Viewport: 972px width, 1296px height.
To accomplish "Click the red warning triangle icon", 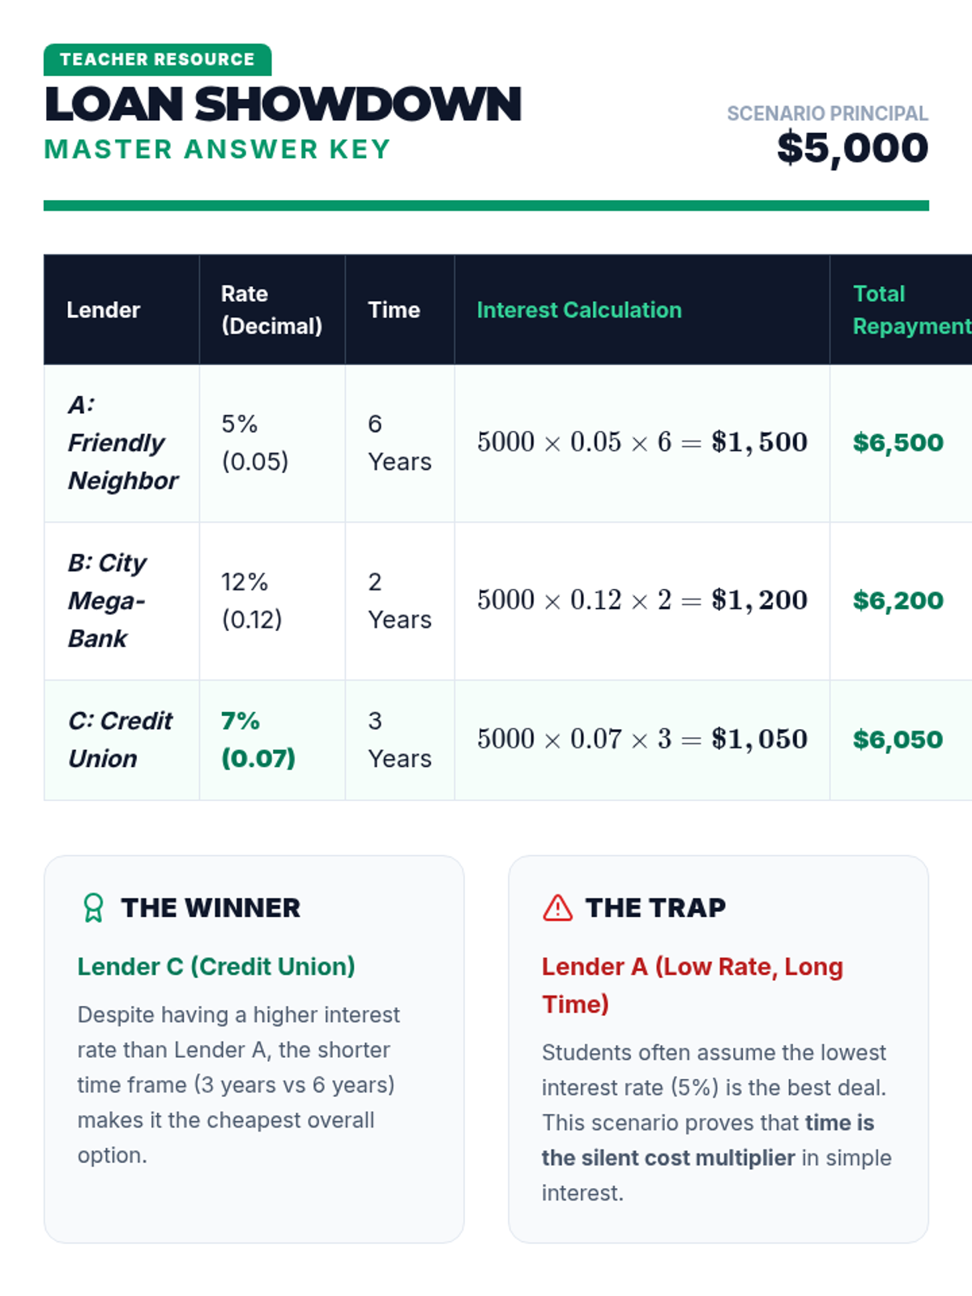I will tap(557, 907).
